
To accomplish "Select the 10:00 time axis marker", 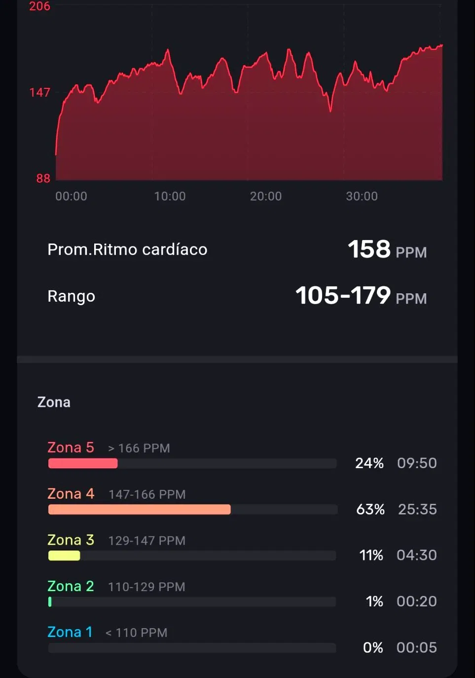I will [x=170, y=197].
